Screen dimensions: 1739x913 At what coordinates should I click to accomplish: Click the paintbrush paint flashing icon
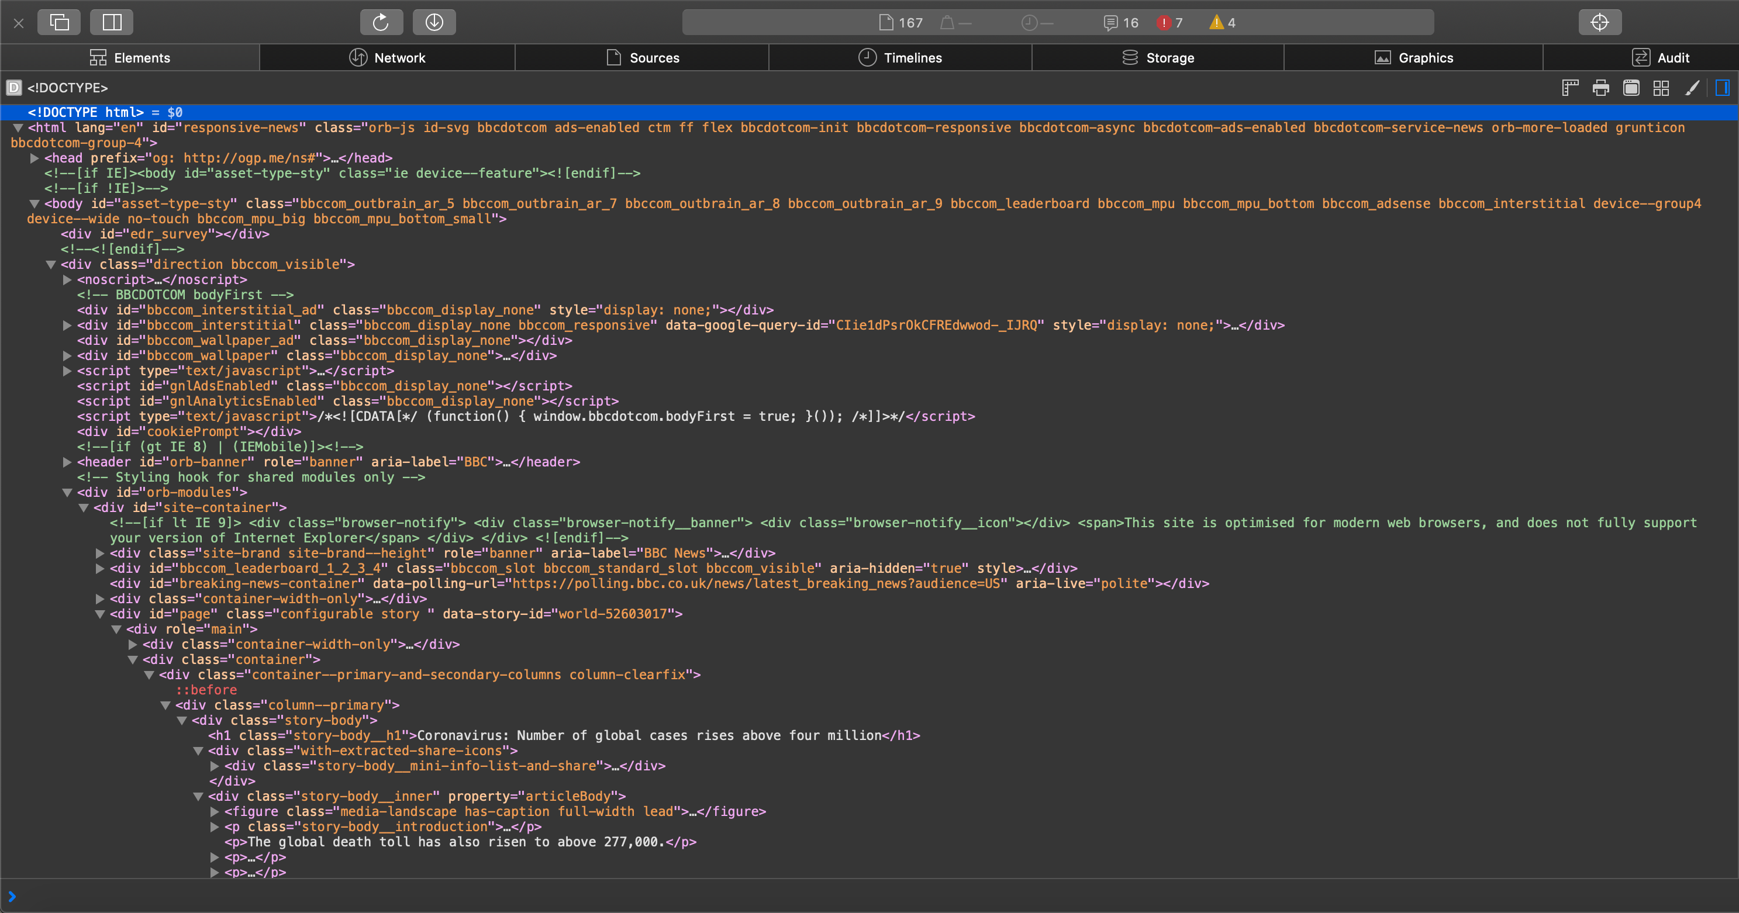coord(1692,88)
